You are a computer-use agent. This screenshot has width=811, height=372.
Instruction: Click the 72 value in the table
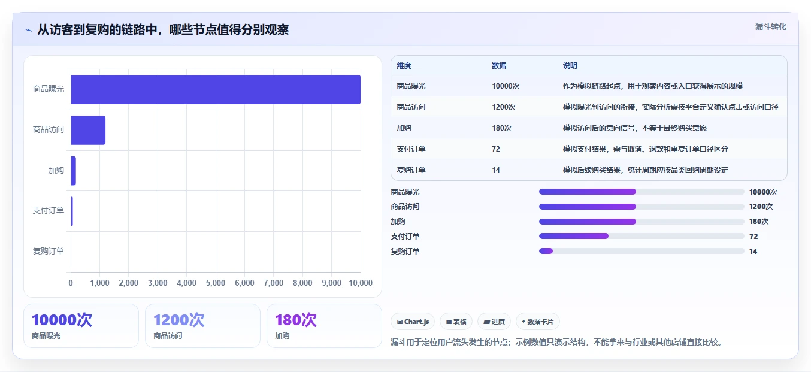tap(496, 149)
